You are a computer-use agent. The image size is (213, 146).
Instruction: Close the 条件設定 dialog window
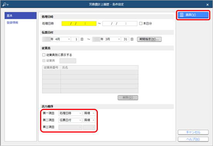(x=208, y=5)
